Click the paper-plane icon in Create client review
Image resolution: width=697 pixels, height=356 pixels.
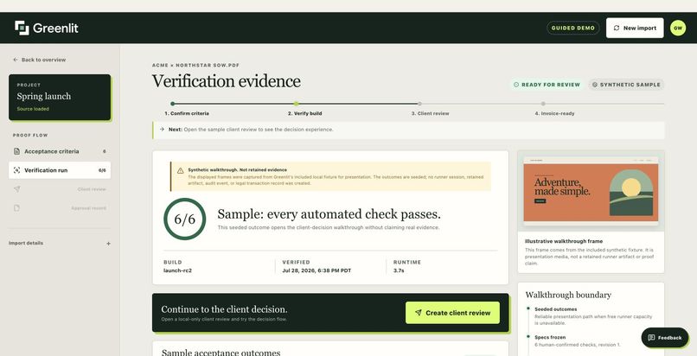419,313
